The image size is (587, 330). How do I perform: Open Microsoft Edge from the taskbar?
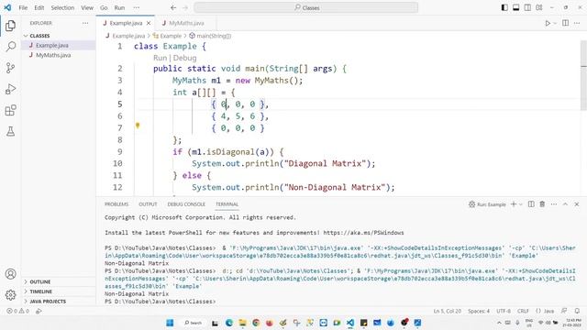(229, 323)
